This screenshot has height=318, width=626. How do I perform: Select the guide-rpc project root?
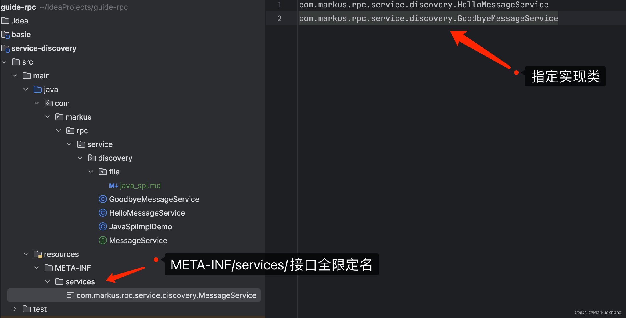pos(18,7)
